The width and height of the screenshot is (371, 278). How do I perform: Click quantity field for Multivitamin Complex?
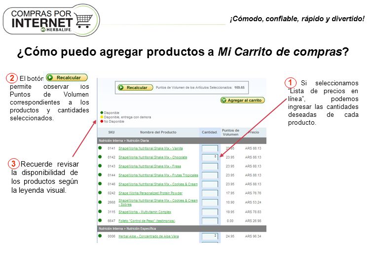(x=210, y=212)
